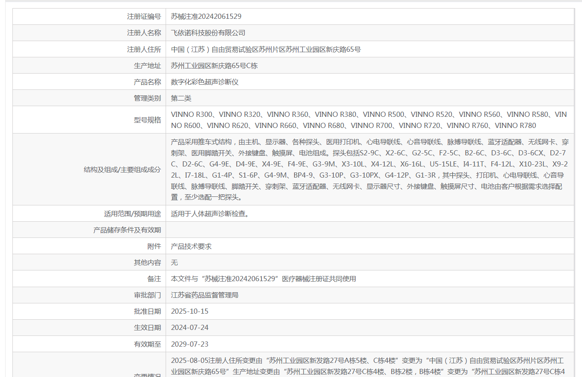Click the '注册人住所' row label
Viewport: 582px width, 377px height.
(x=144, y=49)
